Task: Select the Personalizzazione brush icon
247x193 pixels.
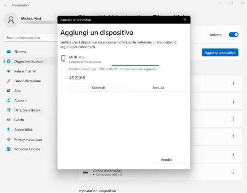Action: 8,81
